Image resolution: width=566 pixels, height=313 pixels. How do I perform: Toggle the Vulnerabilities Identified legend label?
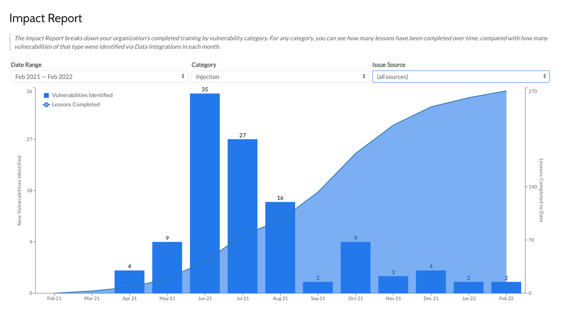82,95
